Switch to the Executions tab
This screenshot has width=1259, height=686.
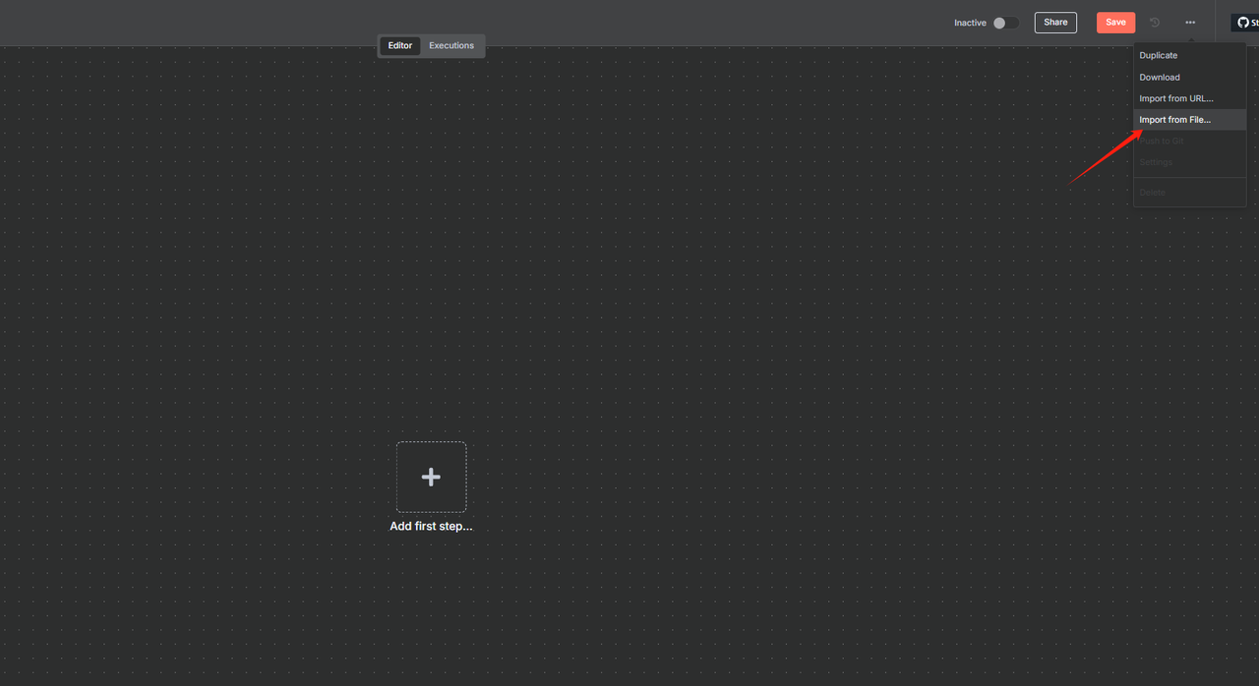pos(451,45)
